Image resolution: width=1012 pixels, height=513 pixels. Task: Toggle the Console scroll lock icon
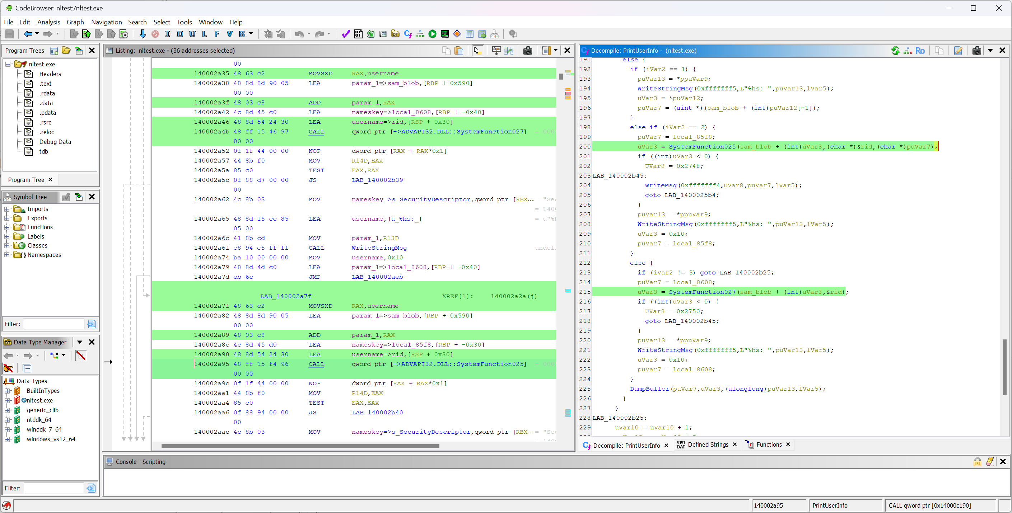[x=977, y=462]
